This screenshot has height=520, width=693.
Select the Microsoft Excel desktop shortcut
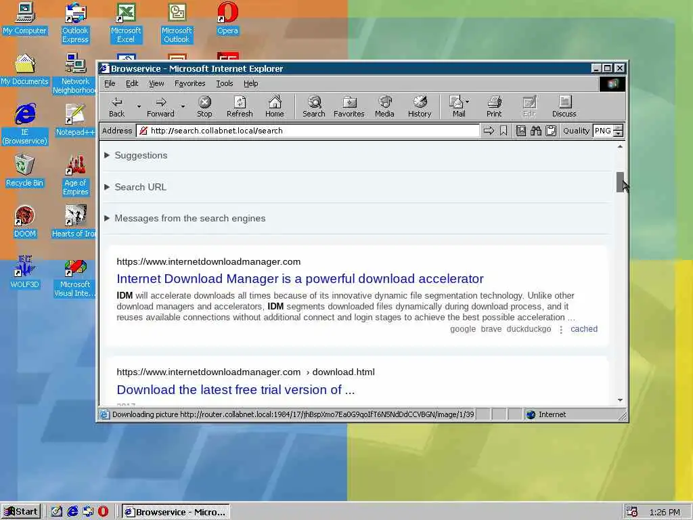coord(126,23)
